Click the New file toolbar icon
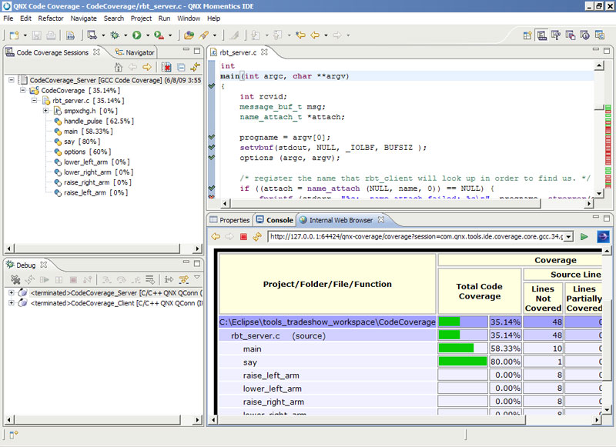The width and height of the screenshot is (616, 447). tap(14, 35)
